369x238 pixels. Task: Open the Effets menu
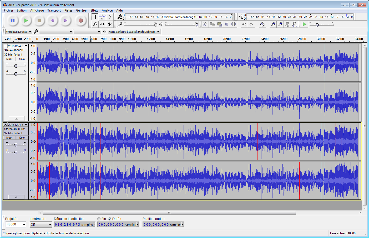click(x=94, y=10)
